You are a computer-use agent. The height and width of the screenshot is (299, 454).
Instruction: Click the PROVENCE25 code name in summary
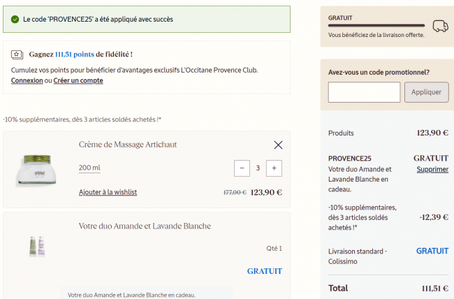point(349,159)
